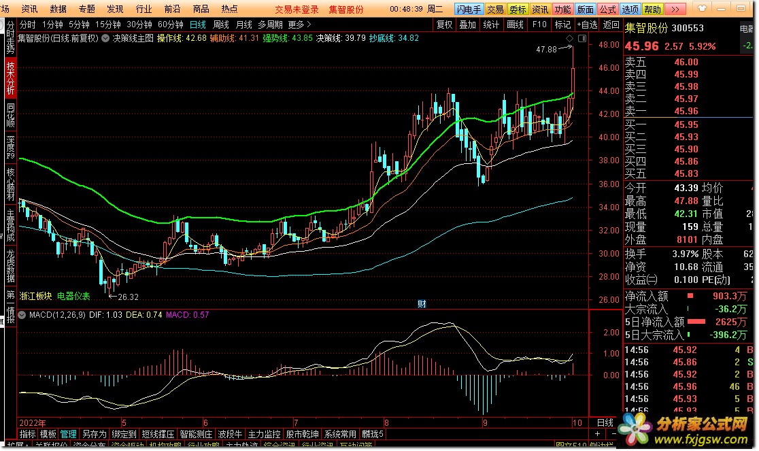Open 模板 tab at bottom
The width and height of the screenshot is (759, 451).
coord(48,435)
